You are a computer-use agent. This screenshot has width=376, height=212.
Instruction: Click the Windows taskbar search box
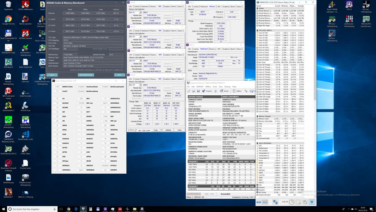pyautogui.click(x=32, y=209)
